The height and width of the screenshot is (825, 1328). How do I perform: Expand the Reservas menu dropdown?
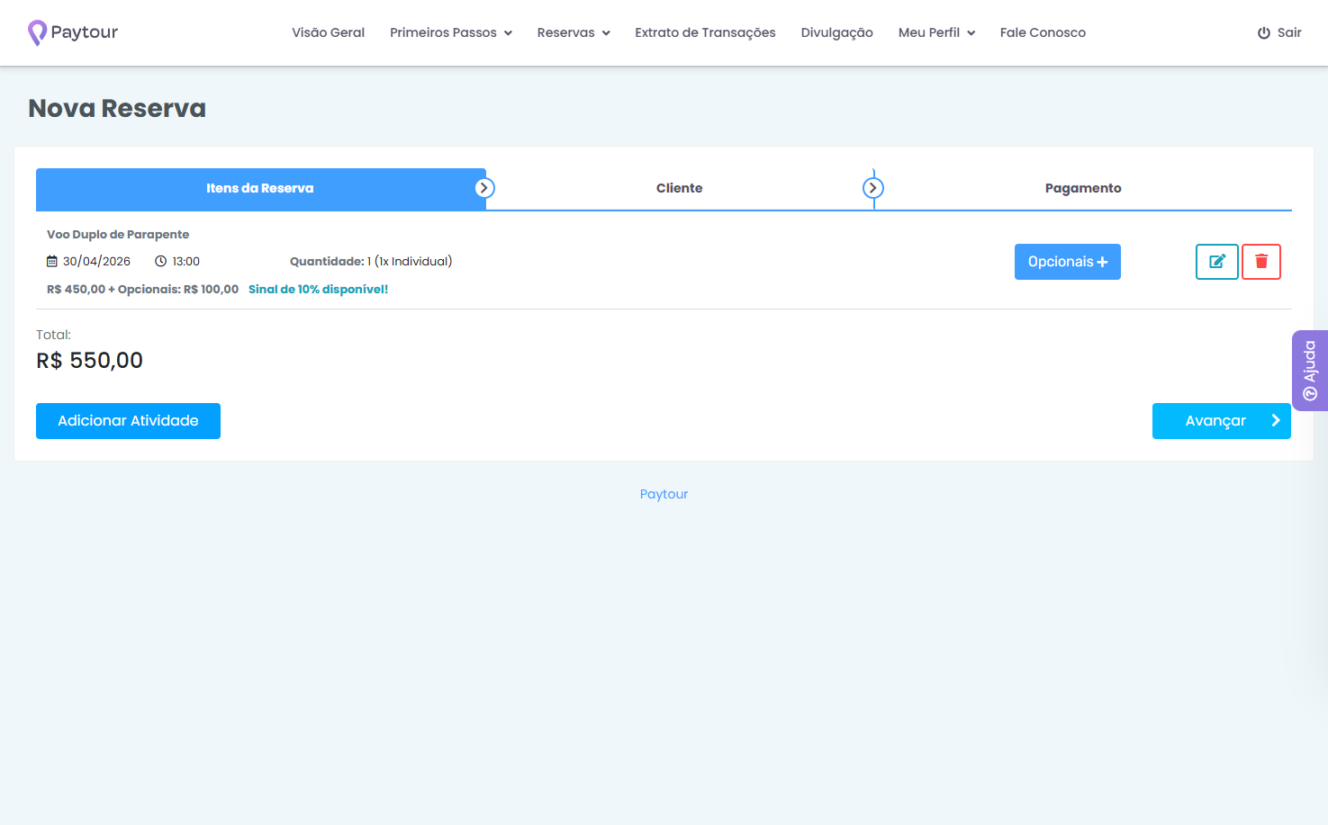(574, 32)
